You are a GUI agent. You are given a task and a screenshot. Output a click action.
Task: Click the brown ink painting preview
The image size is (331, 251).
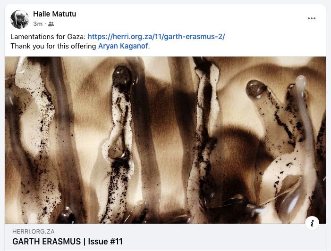165,140
